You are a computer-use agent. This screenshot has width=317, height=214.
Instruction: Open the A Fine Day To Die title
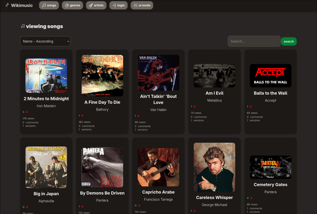pyautogui.click(x=102, y=102)
